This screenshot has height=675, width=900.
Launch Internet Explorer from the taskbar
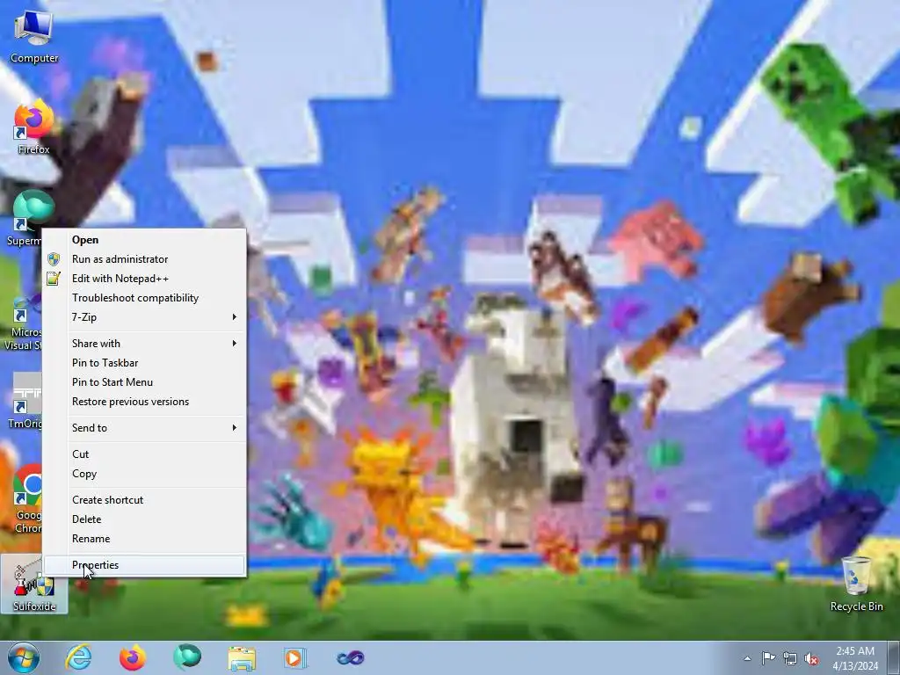click(78, 657)
